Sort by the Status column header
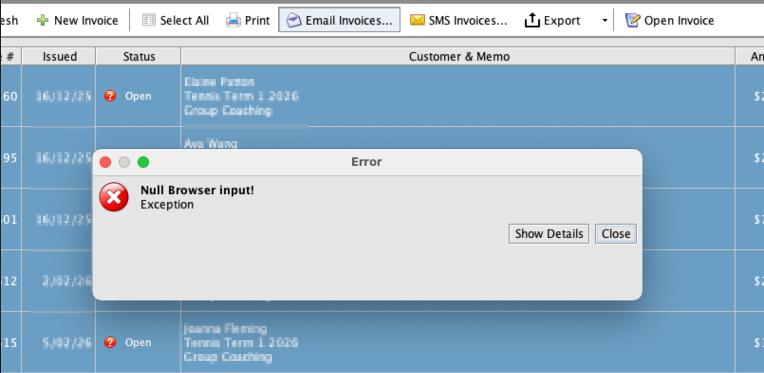 (139, 56)
